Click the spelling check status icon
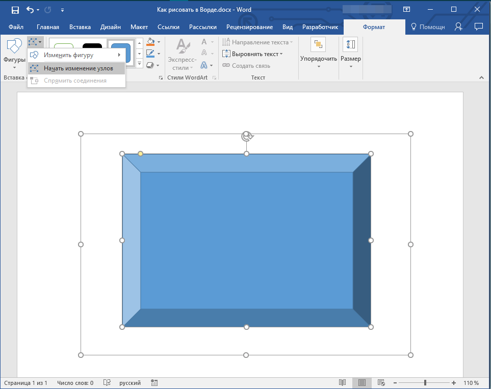Viewport: 491px width, 389px height. click(x=107, y=383)
